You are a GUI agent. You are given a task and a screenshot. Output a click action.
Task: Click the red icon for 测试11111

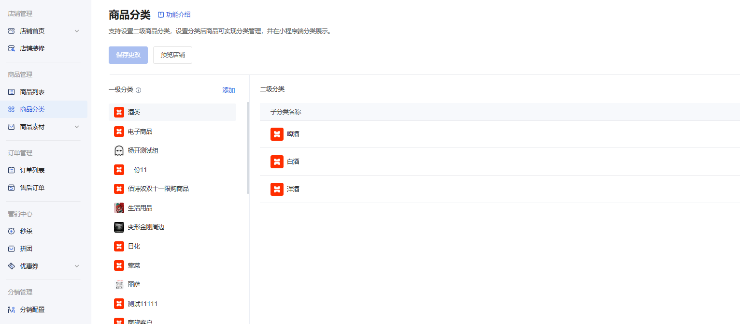[x=119, y=304]
